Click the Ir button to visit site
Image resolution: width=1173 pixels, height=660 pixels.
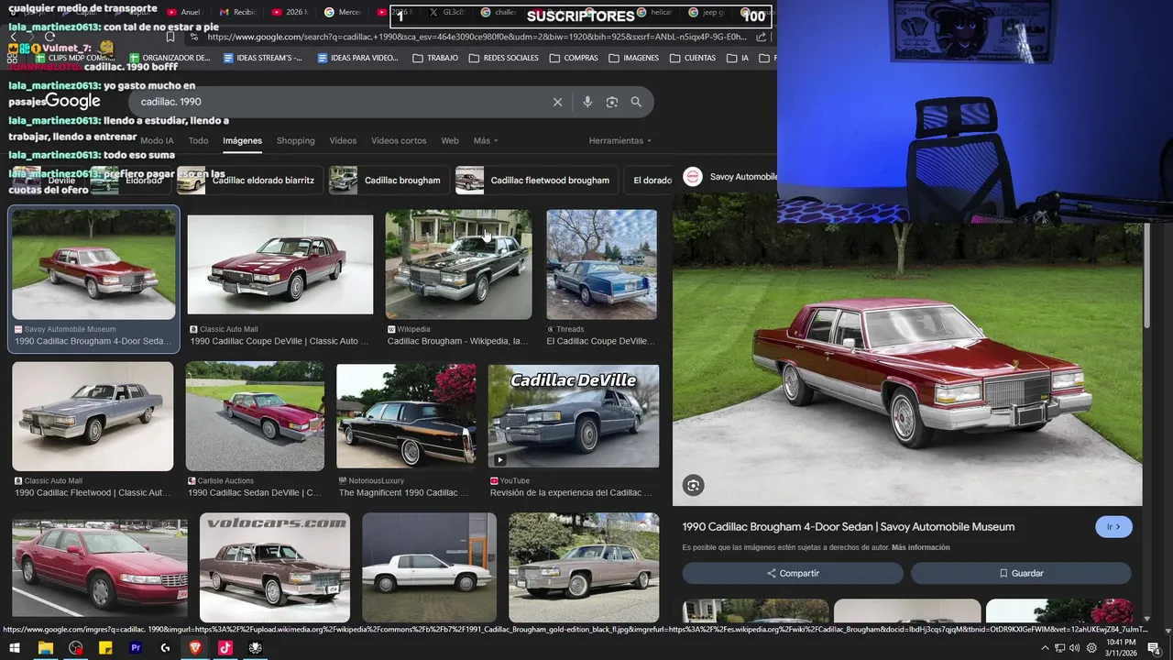(x=1113, y=527)
